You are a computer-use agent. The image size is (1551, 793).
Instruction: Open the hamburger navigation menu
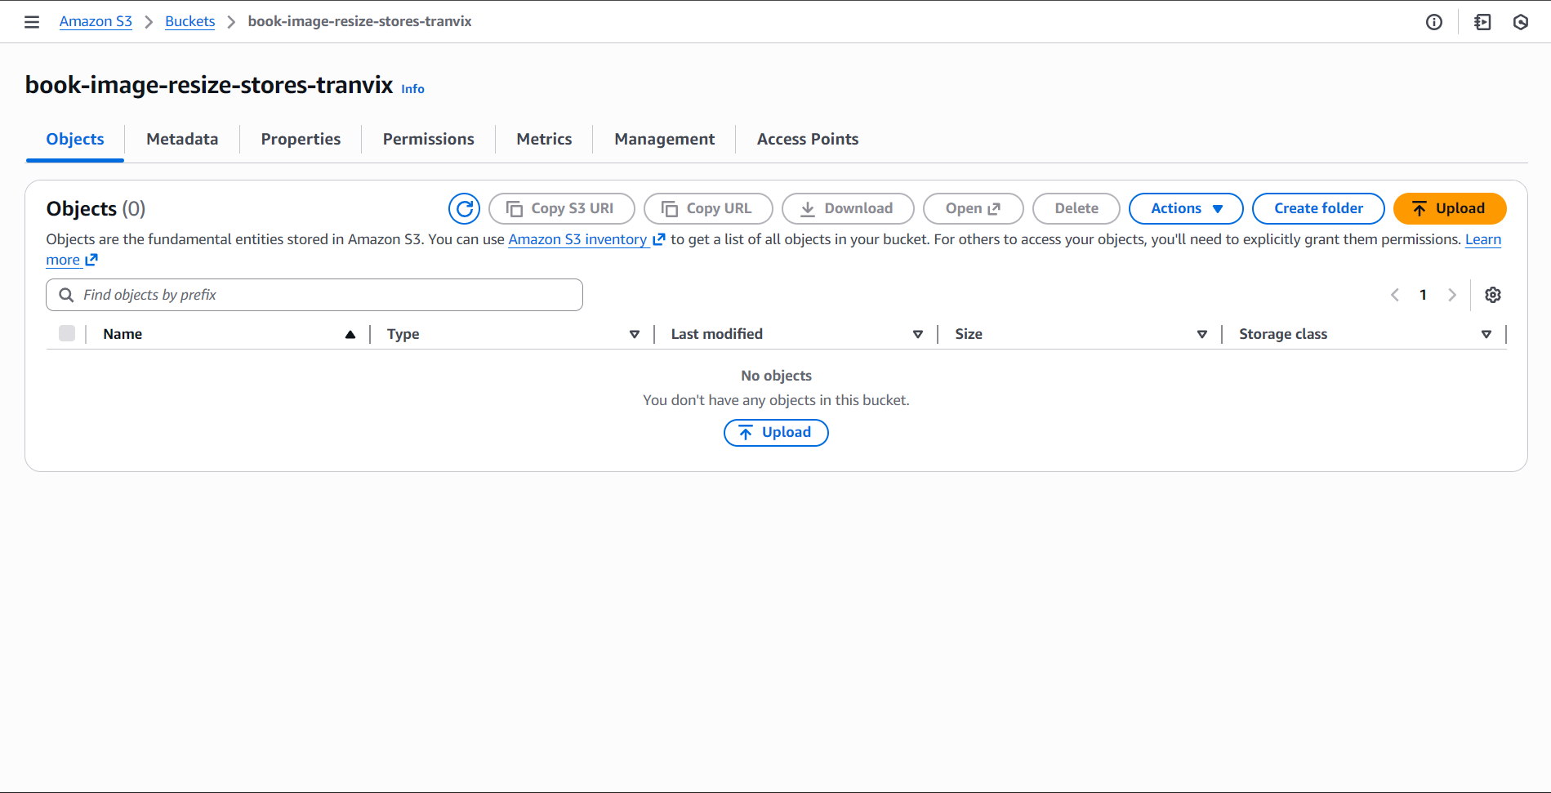click(32, 22)
